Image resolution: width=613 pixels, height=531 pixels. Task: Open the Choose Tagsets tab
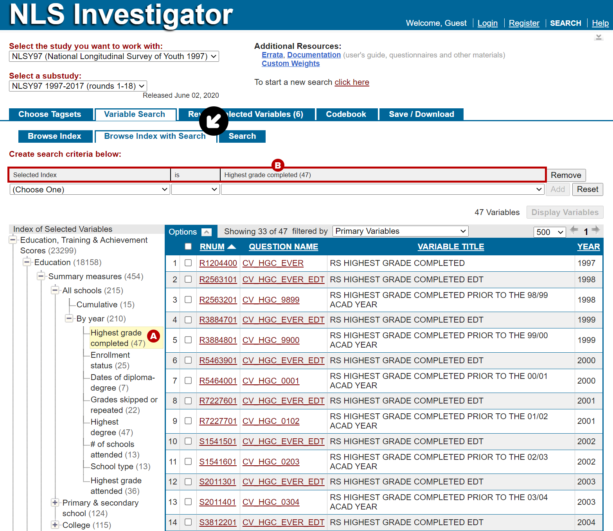click(51, 114)
